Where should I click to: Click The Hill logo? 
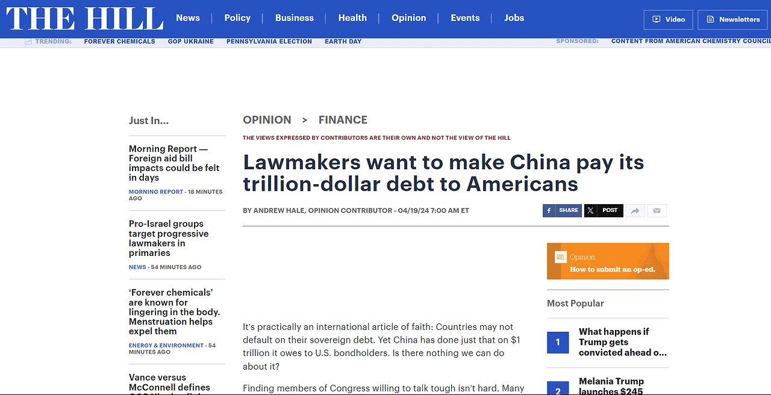point(85,19)
